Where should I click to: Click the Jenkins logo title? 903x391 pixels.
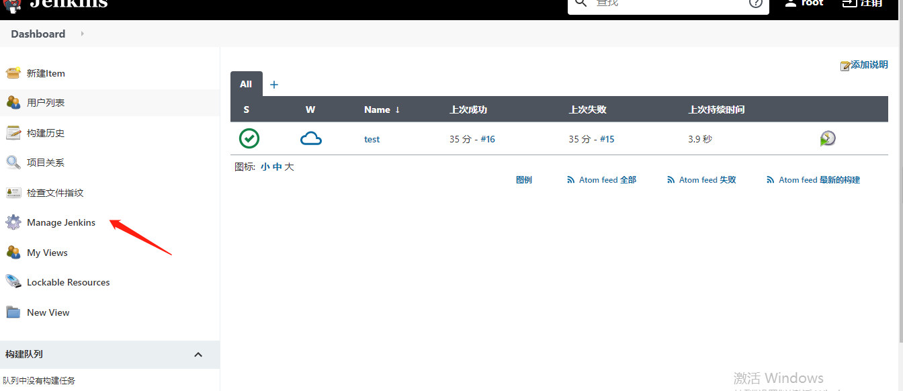(69, 4)
